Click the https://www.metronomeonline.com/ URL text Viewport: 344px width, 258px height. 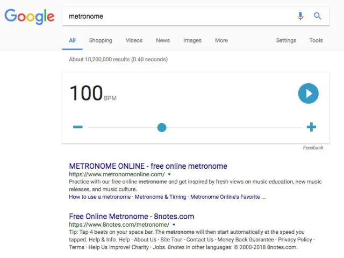(117, 174)
